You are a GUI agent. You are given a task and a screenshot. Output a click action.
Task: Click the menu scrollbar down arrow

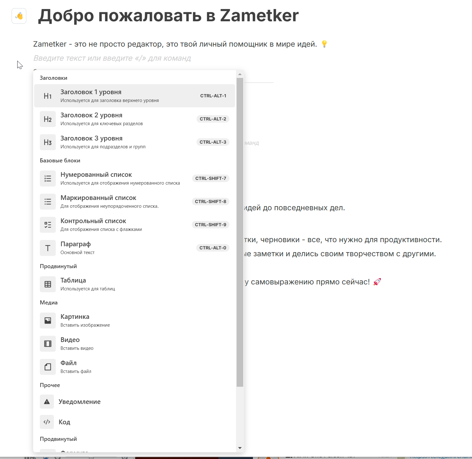[x=240, y=448]
